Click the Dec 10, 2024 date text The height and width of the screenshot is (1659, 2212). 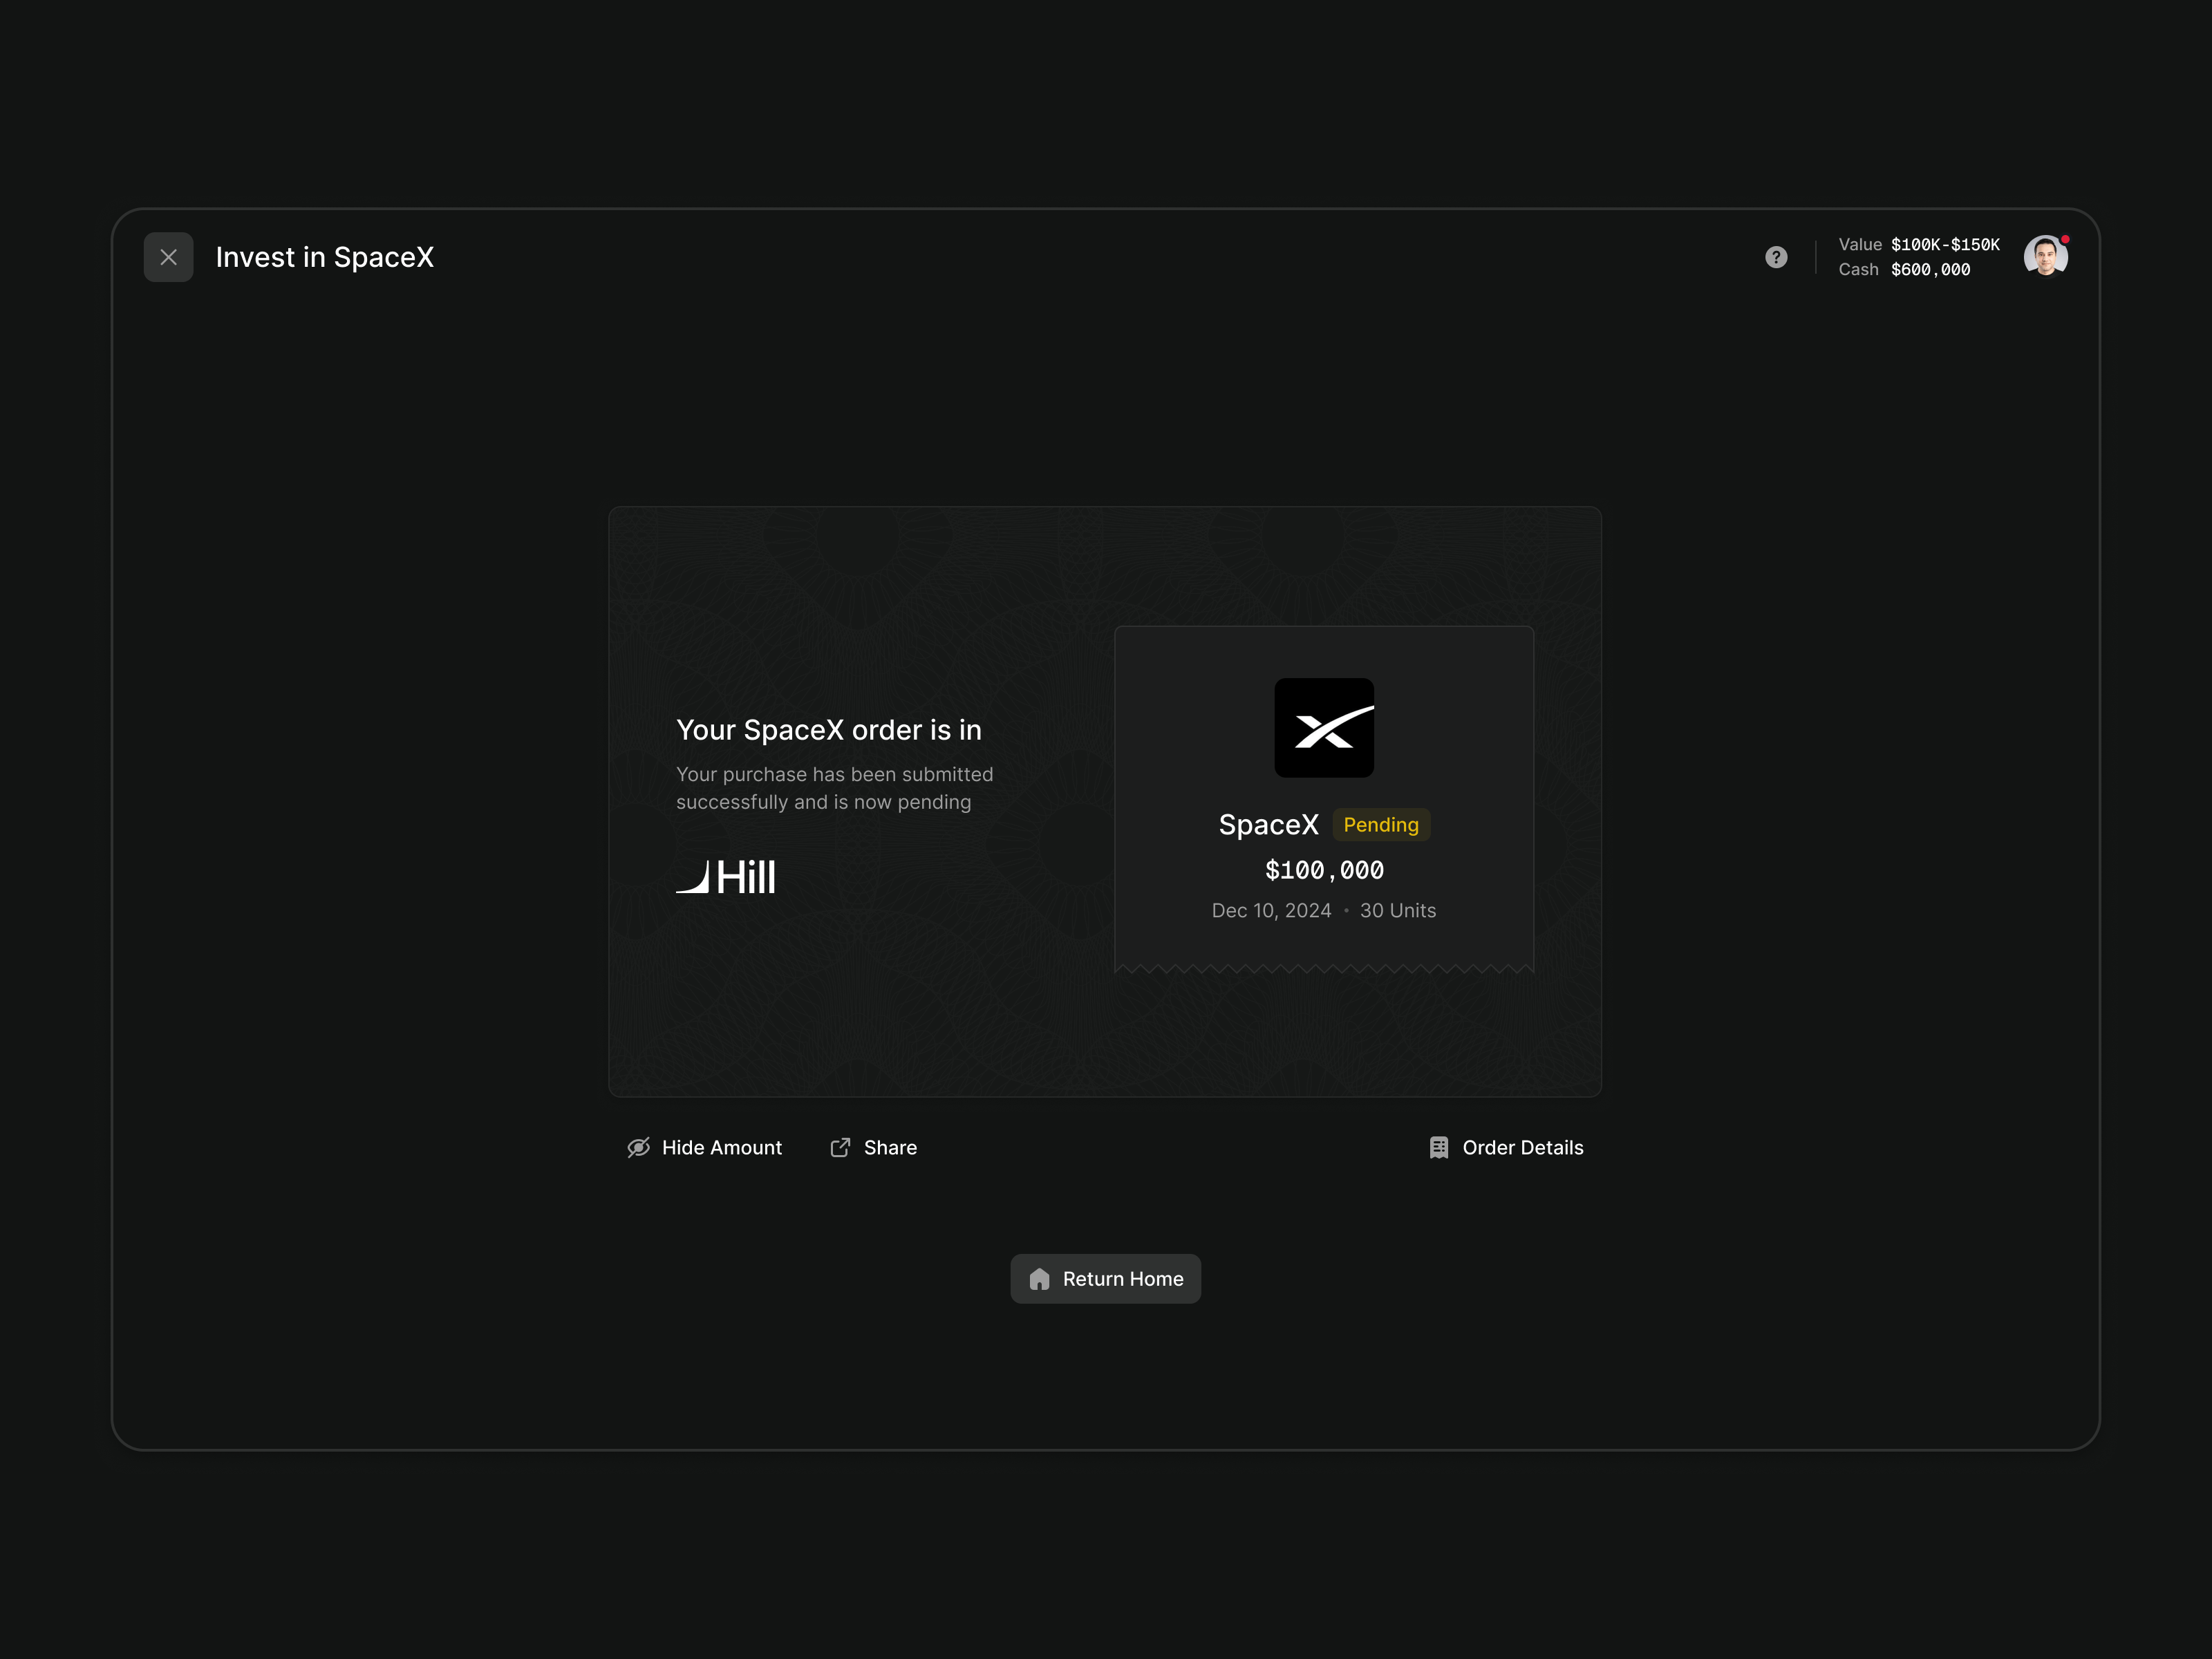[x=1271, y=911]
